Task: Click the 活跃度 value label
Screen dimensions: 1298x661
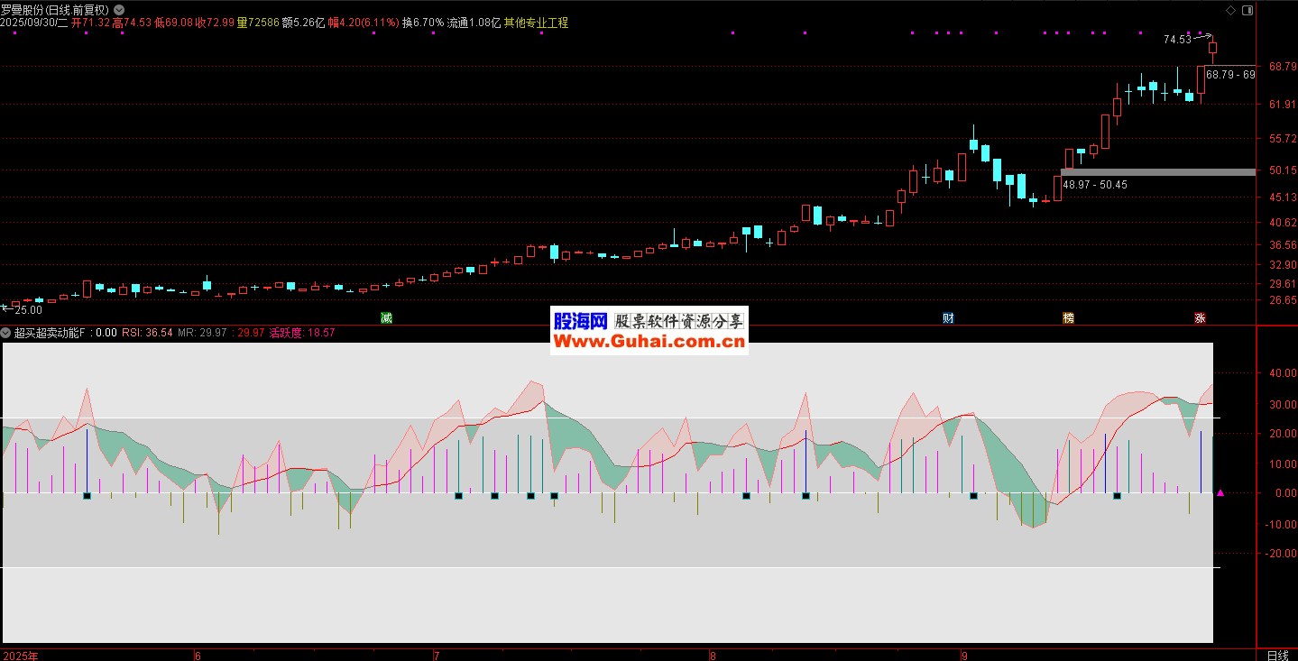Action: [x=301, y=333]
